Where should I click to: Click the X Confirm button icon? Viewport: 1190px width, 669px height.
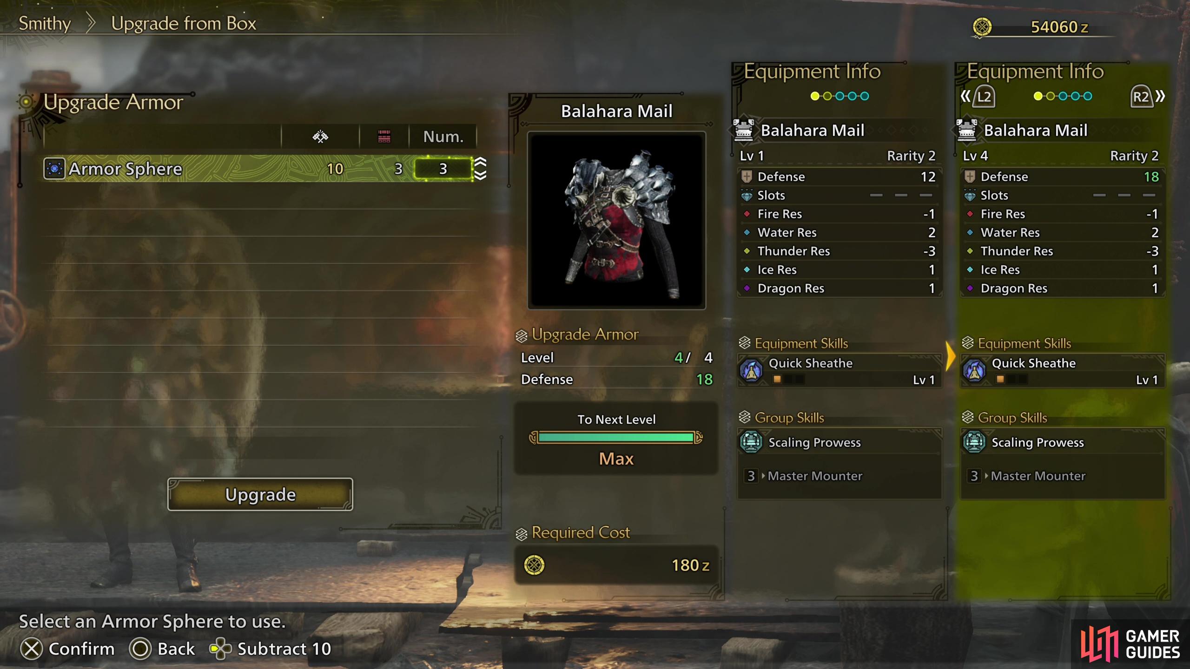pyautogui.click(x=32, y=649)
